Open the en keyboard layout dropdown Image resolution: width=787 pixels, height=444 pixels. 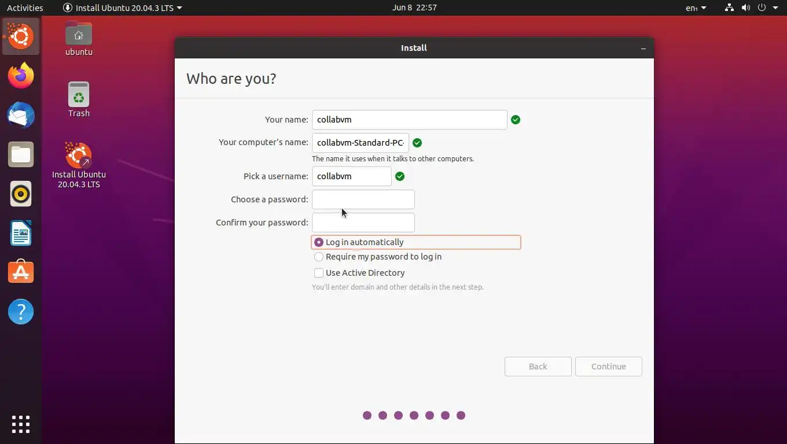click(x=696, y=8)
